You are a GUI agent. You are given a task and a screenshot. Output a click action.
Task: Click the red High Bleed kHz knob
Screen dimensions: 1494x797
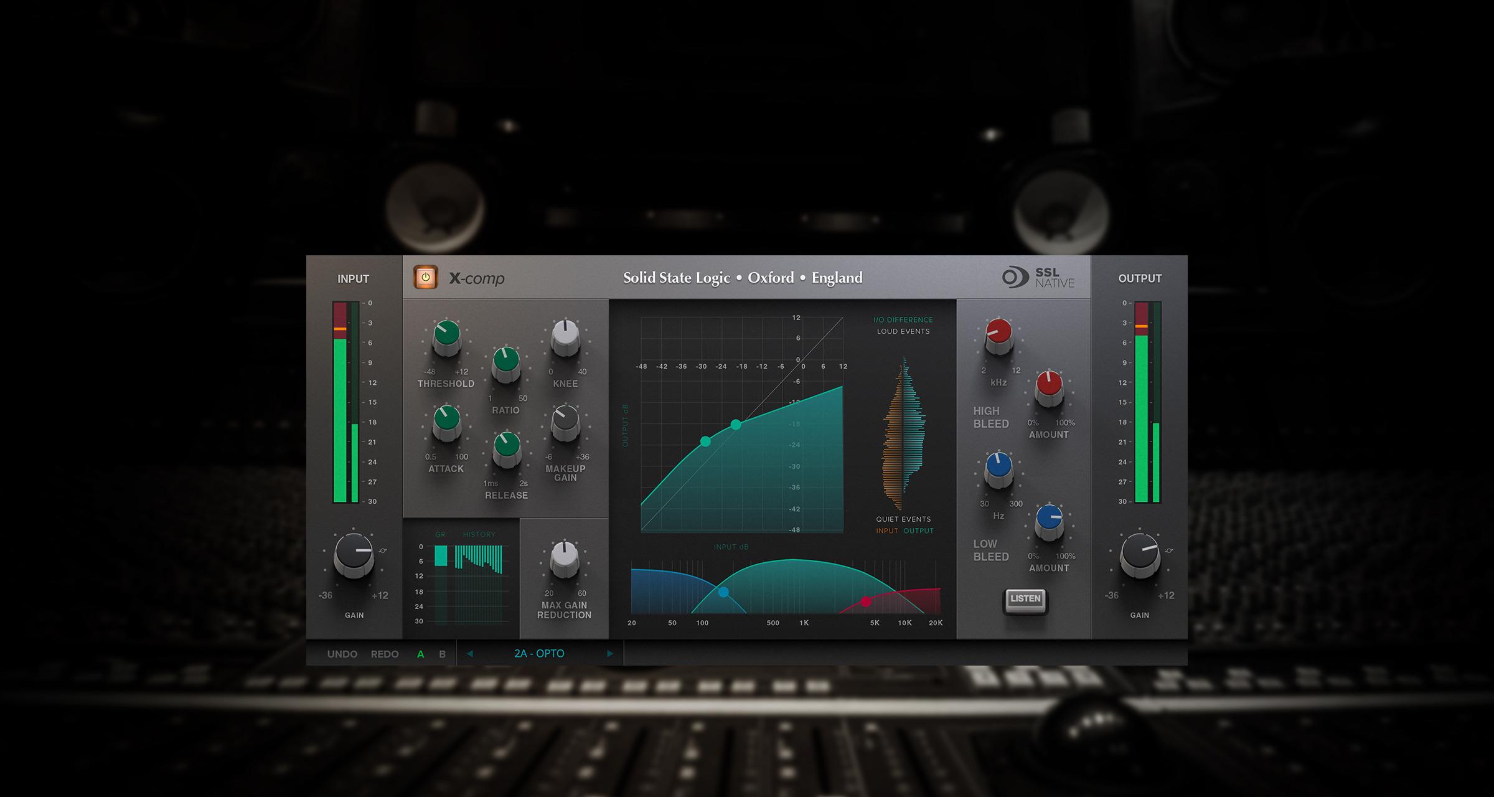[x=998, y=336]
